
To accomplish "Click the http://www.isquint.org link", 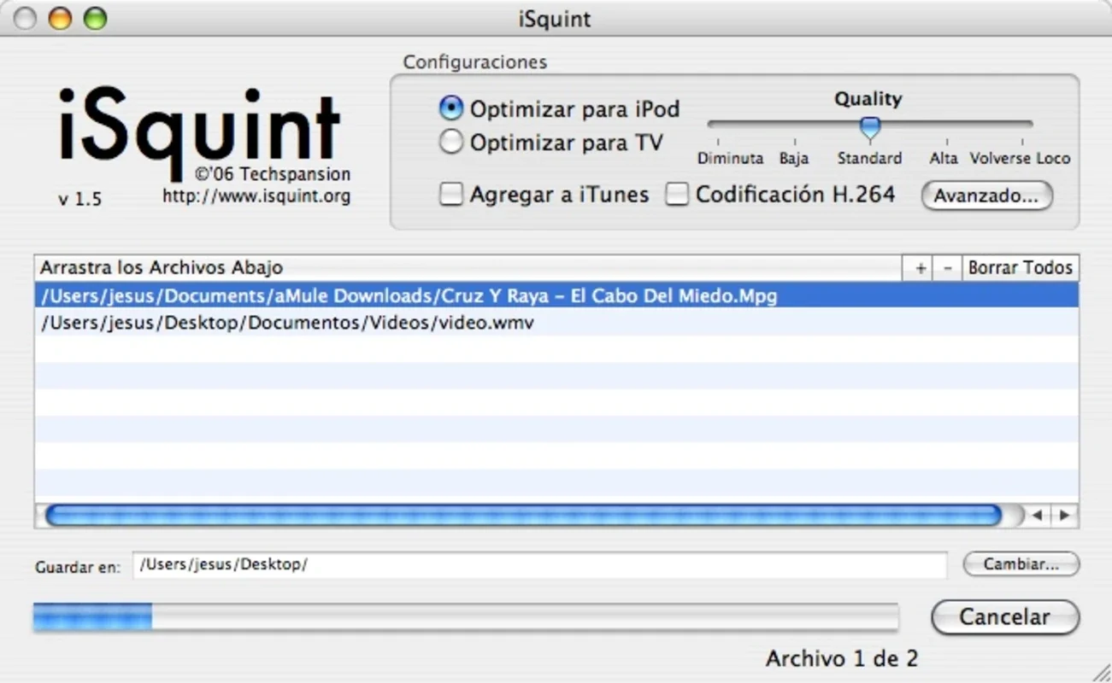I will click(256, 196).
